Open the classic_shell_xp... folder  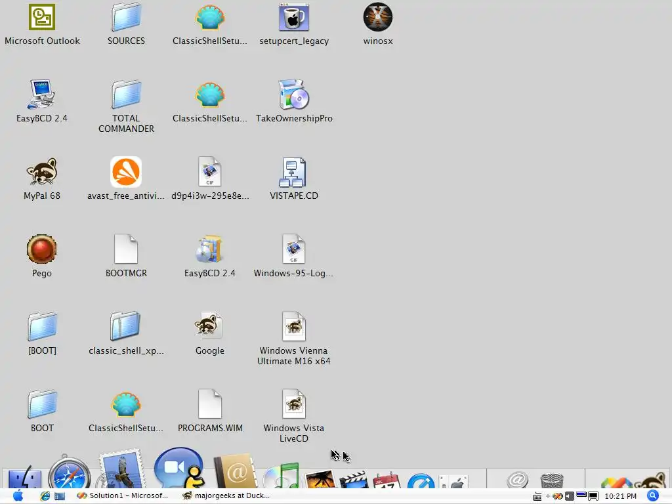pyautogui.click(x=126, y=334)
